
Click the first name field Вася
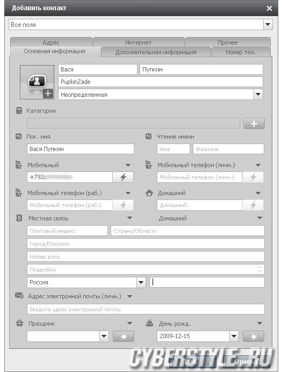coord(98,69)
